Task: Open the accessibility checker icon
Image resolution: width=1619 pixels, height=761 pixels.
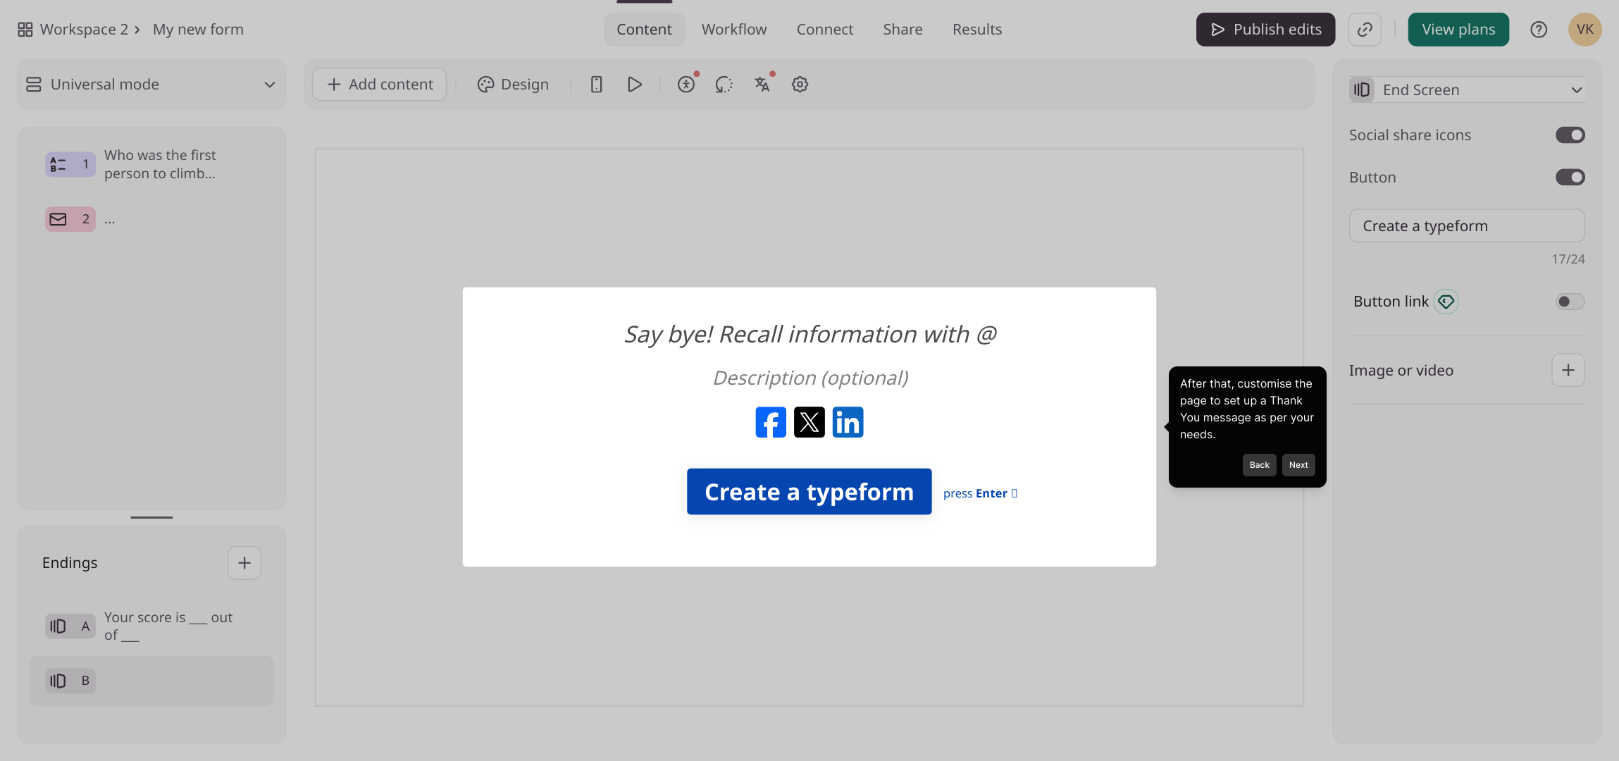Action: pyautogui.click(x=686, y=85)
